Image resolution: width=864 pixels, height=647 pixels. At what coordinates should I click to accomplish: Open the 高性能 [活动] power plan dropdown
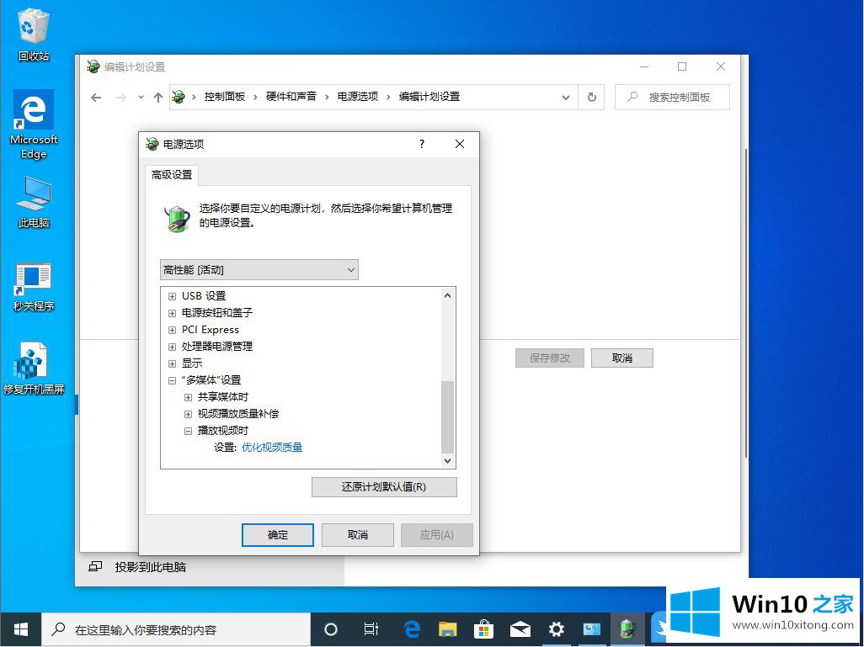pyautogui.click(x=259, y=270)
